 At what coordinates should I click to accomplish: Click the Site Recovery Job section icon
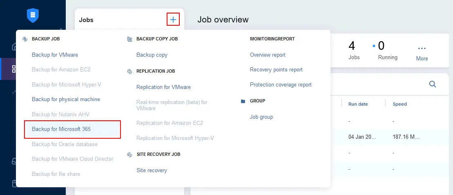point(130,155)
